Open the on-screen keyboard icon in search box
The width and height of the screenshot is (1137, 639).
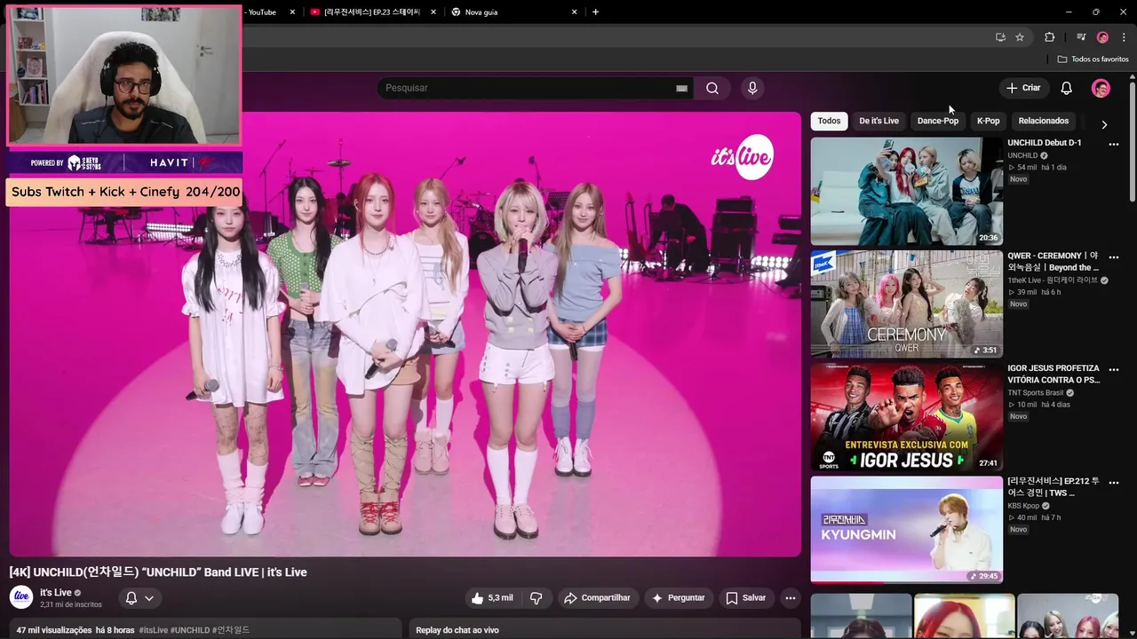[681, 88]
